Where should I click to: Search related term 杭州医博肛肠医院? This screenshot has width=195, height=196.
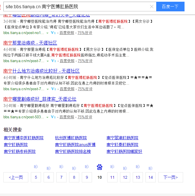71,138
